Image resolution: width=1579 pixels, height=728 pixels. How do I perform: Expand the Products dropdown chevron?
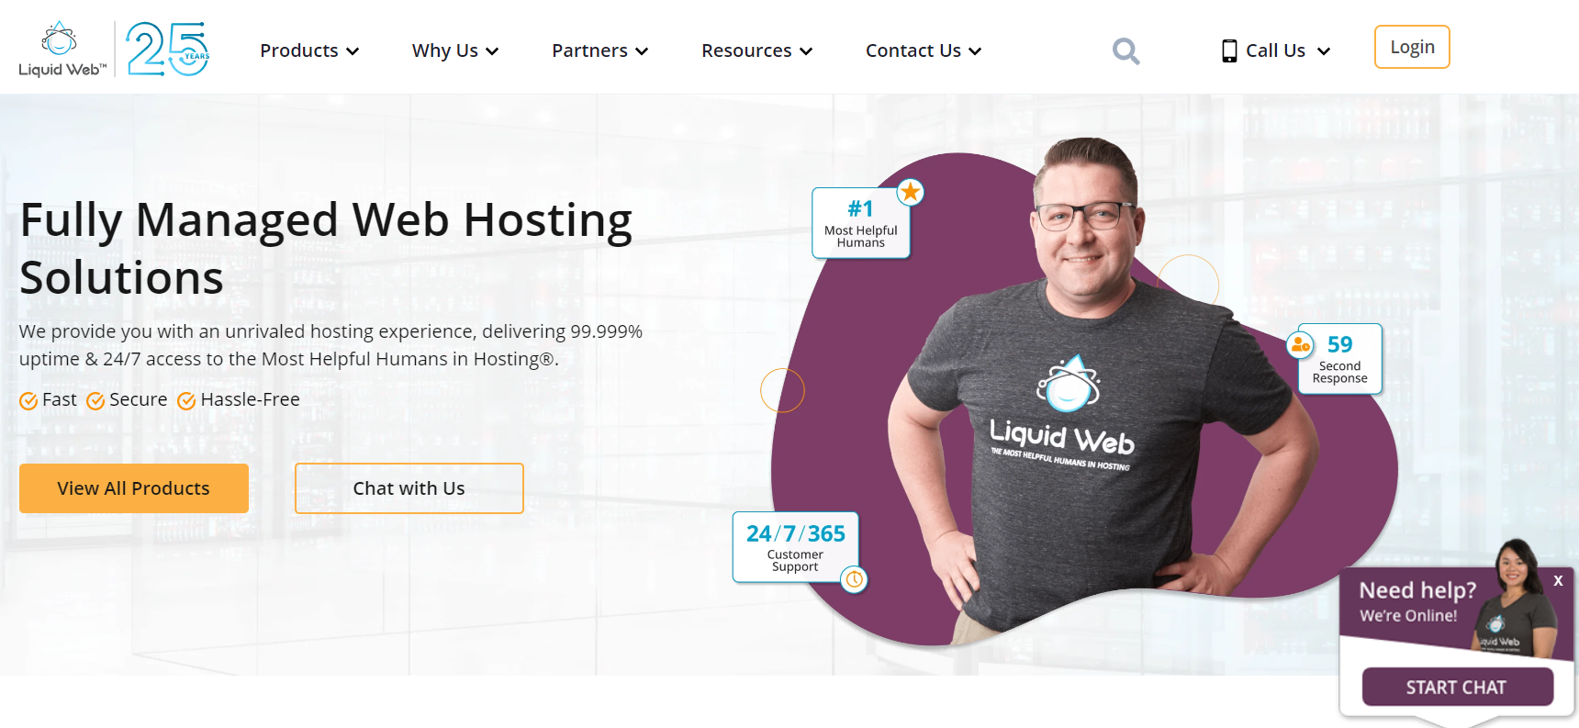[353, 51]
